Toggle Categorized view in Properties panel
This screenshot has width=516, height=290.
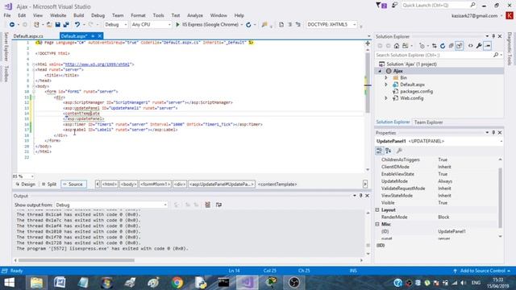[x=379, y=151]
